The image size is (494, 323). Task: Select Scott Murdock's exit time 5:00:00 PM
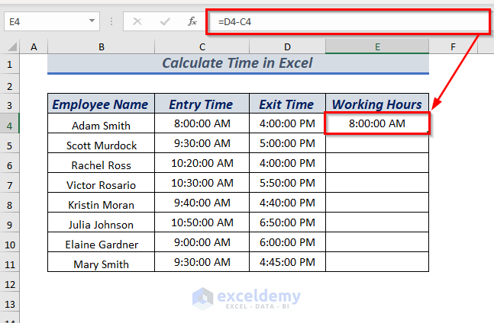pos(287,143)
